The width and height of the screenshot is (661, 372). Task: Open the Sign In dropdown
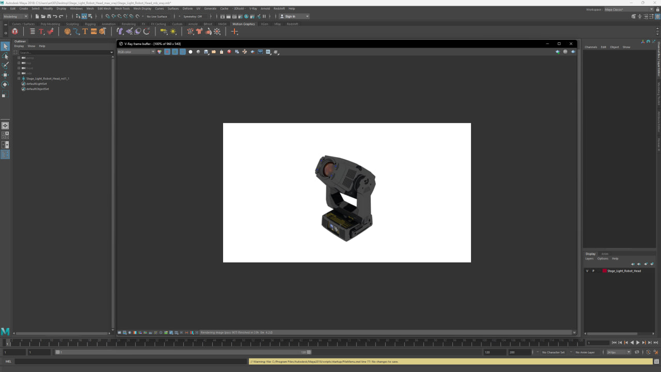pyautogui.click(x=294, y=17)
